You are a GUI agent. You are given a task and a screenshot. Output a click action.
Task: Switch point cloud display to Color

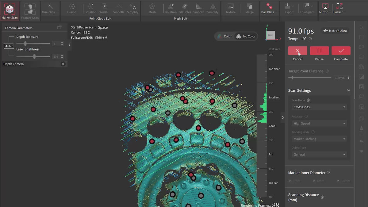pyautogui.click(x=224, y=36)
